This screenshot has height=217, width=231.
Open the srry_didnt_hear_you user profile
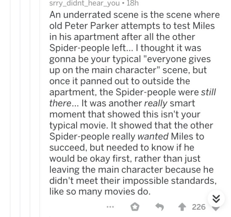coord(84,3)
